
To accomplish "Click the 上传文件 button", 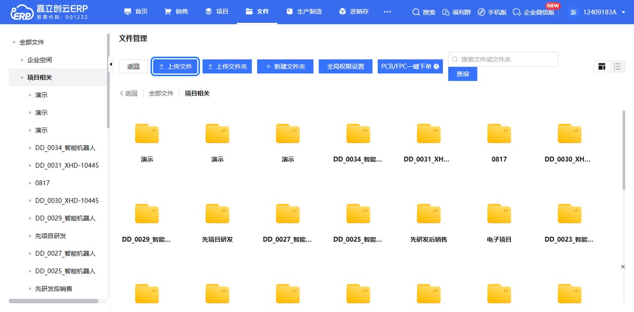I will click(175, 66).
